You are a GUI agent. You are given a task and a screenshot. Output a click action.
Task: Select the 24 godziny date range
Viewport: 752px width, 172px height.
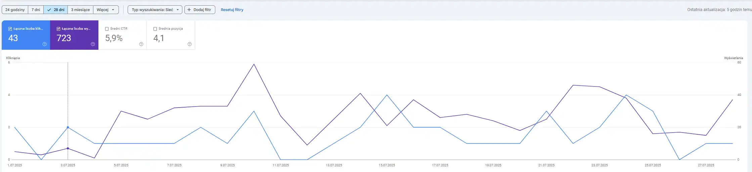[15, 10]
